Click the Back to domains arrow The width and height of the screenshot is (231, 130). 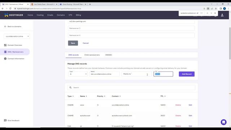5,26
